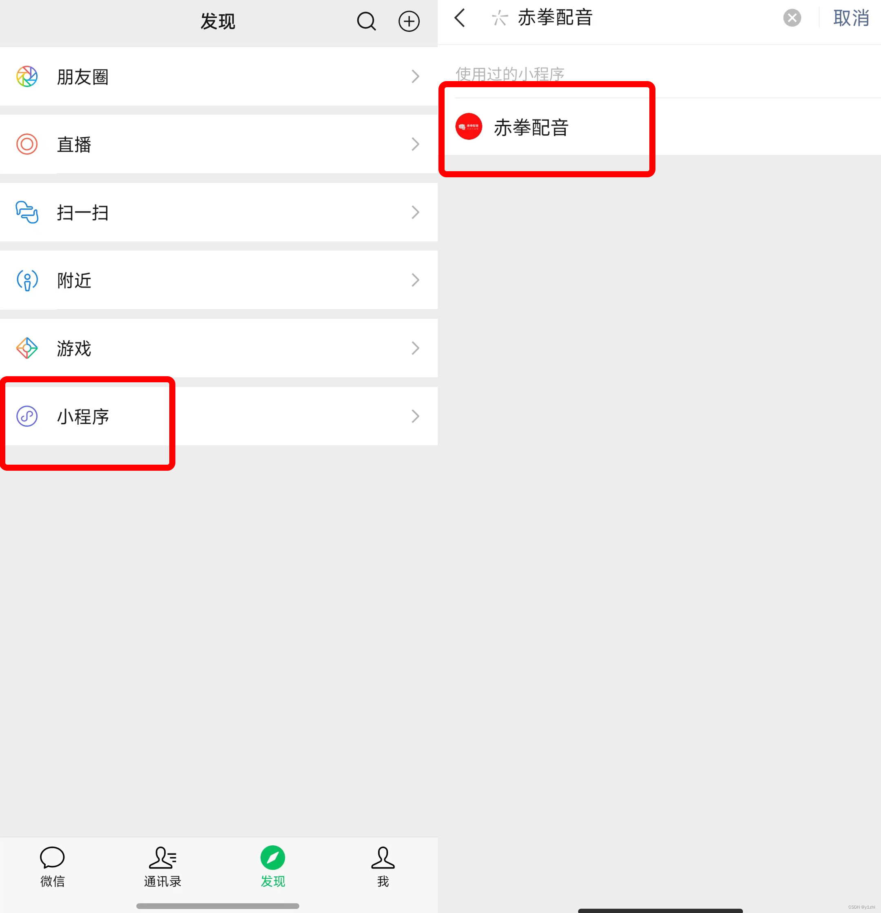The height and width of the screenshot is (913, 881).
Task: Tap the search magnifier icon in Discover header
Action: point(366,21)
